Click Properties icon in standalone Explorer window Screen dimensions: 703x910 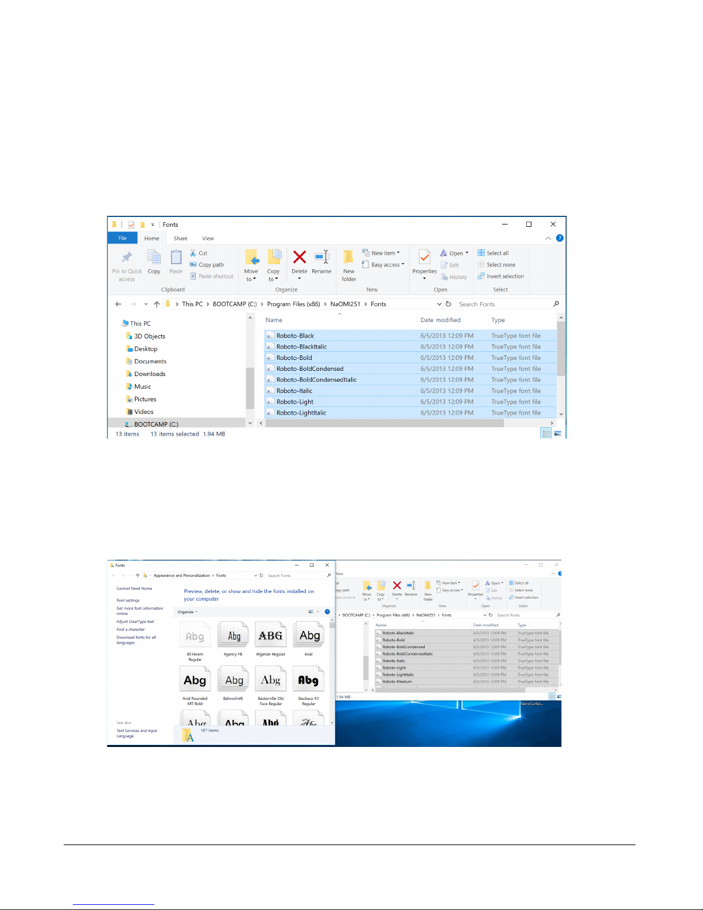tap(425, 257)
